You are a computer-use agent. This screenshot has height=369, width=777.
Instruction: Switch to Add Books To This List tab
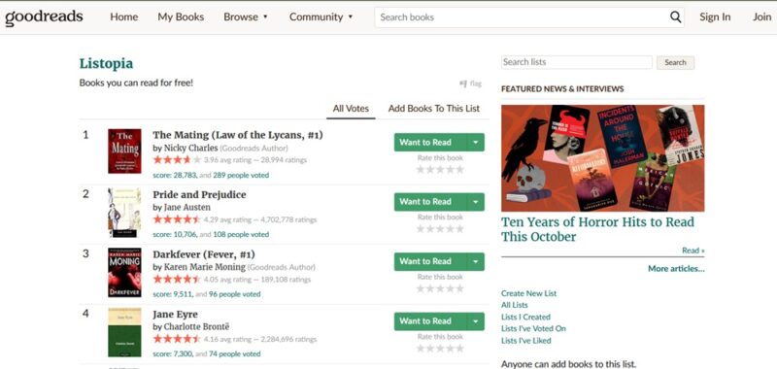tap(434, 109)
